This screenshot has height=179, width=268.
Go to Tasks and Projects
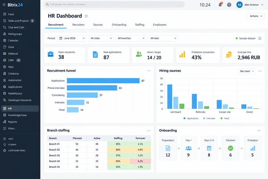tap(18, 21)
